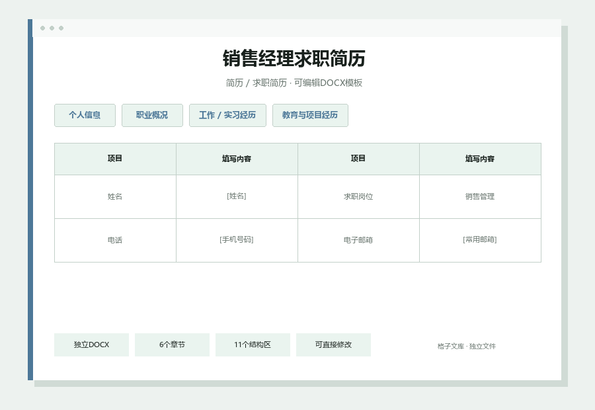Switch to the 职业概况 tab
The width and height of the screenshot is (595, 410).
point(152,116)
